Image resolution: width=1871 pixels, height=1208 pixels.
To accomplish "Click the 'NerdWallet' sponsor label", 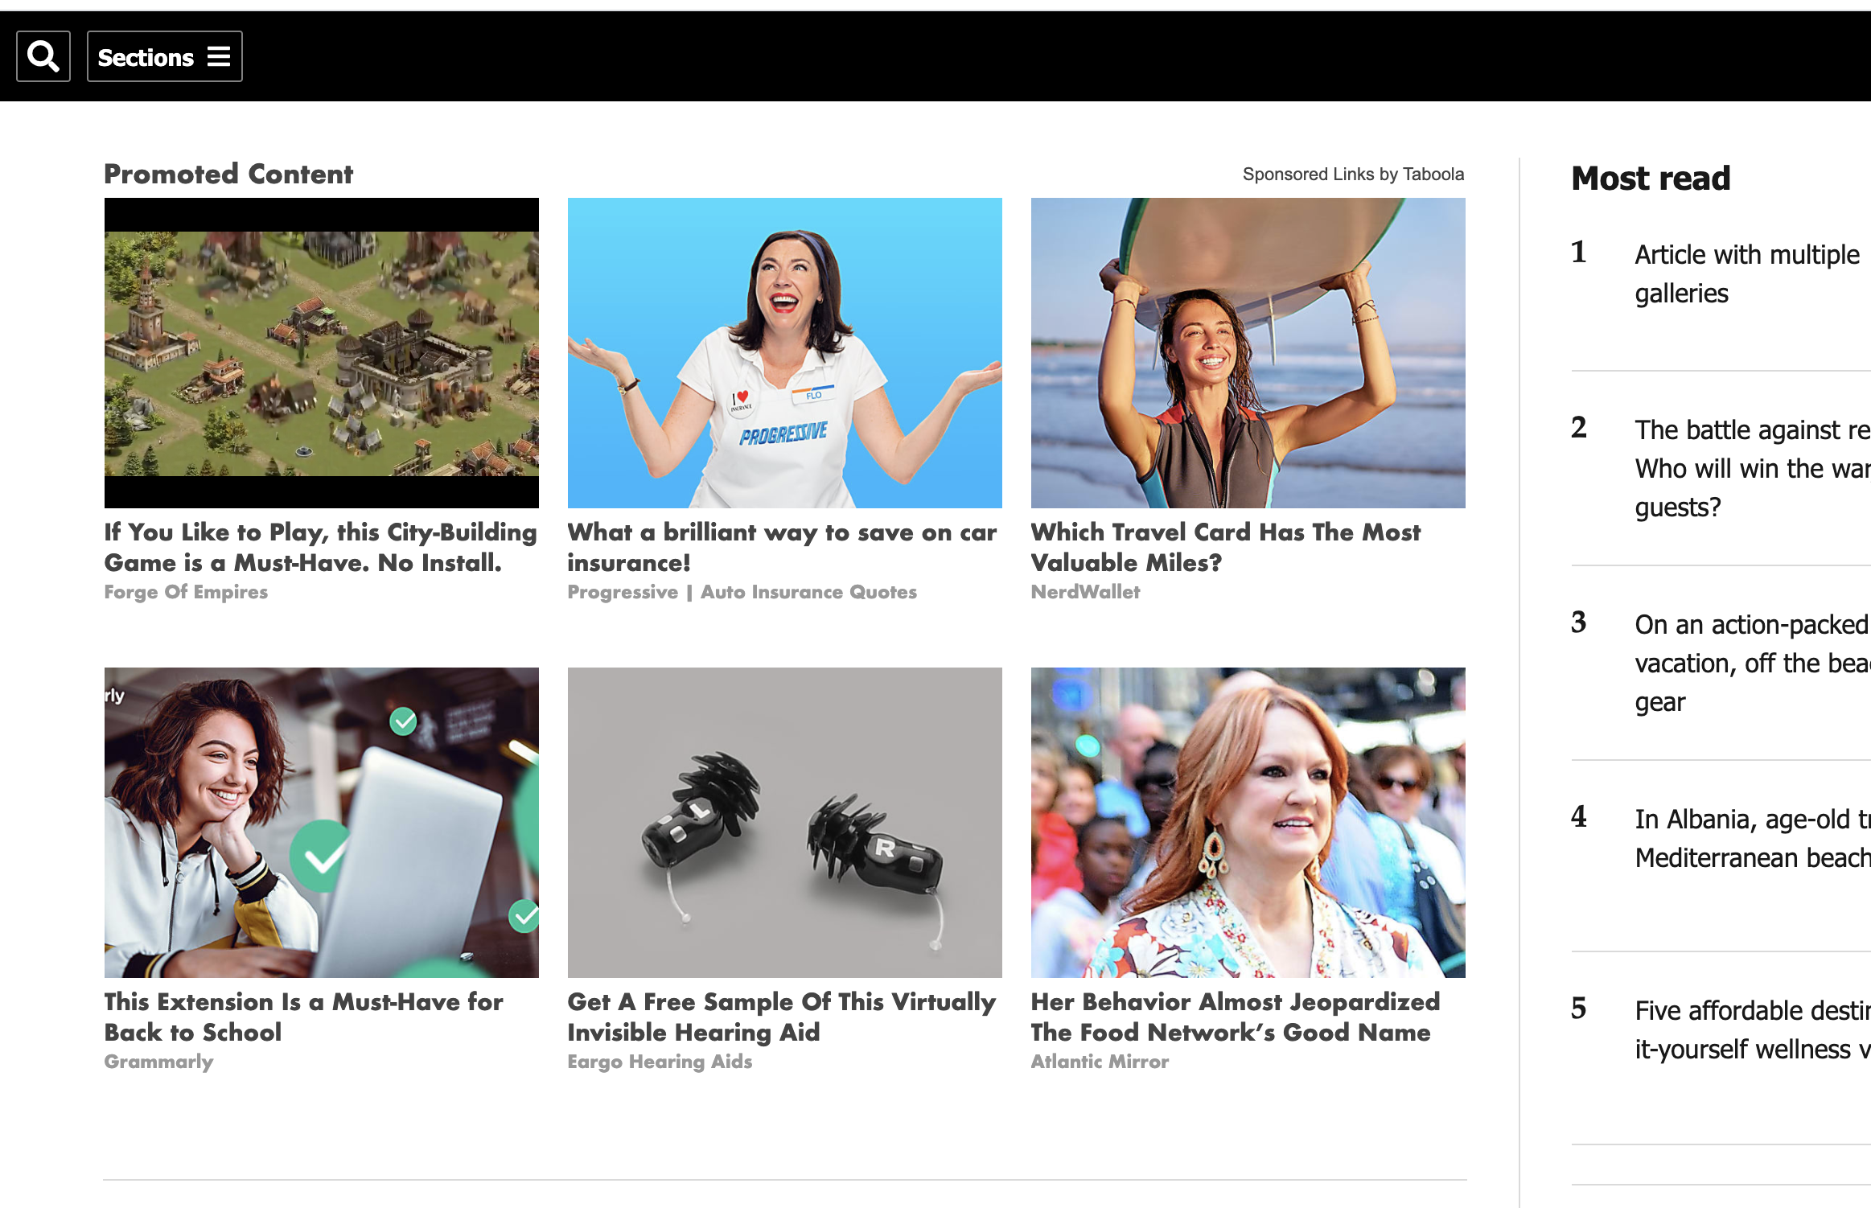I will [1085, 592].
